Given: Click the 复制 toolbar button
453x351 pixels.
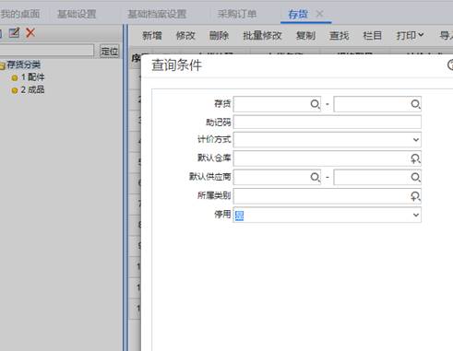Looking at the screenshot, I should point(305,36).
